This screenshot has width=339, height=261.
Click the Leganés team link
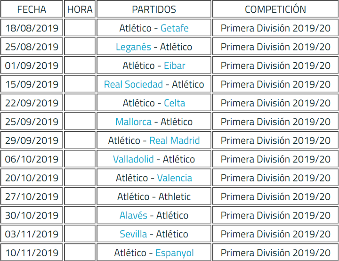tap(133, 47)
